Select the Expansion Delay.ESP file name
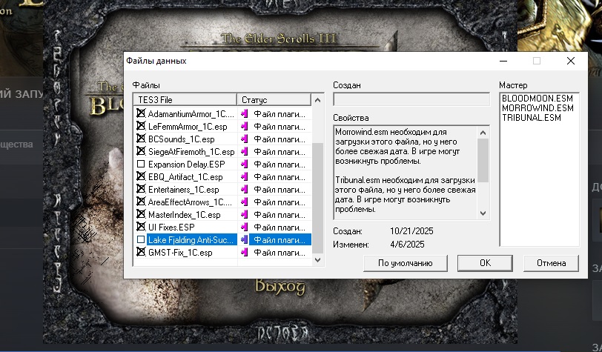Image resolution: width=602 pixels, height=352 pixels. click(187, 165)
